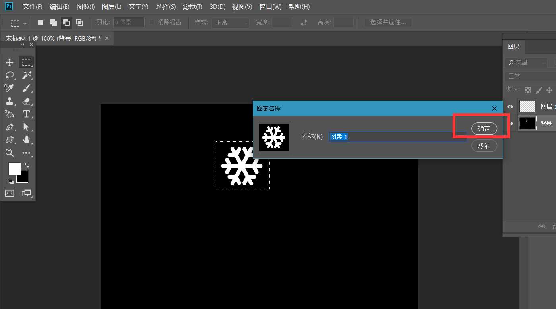The width and height of the screenshot is (556, 309).
Task: Hide the 图层 1 layer visibility eye
Action: (510, 106)
